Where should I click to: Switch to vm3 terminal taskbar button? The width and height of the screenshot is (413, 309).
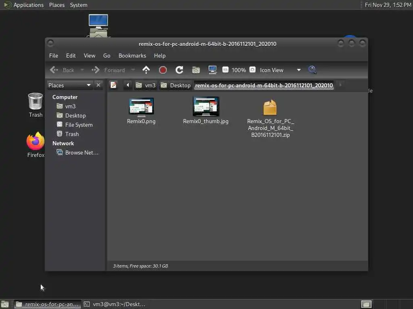115,304
